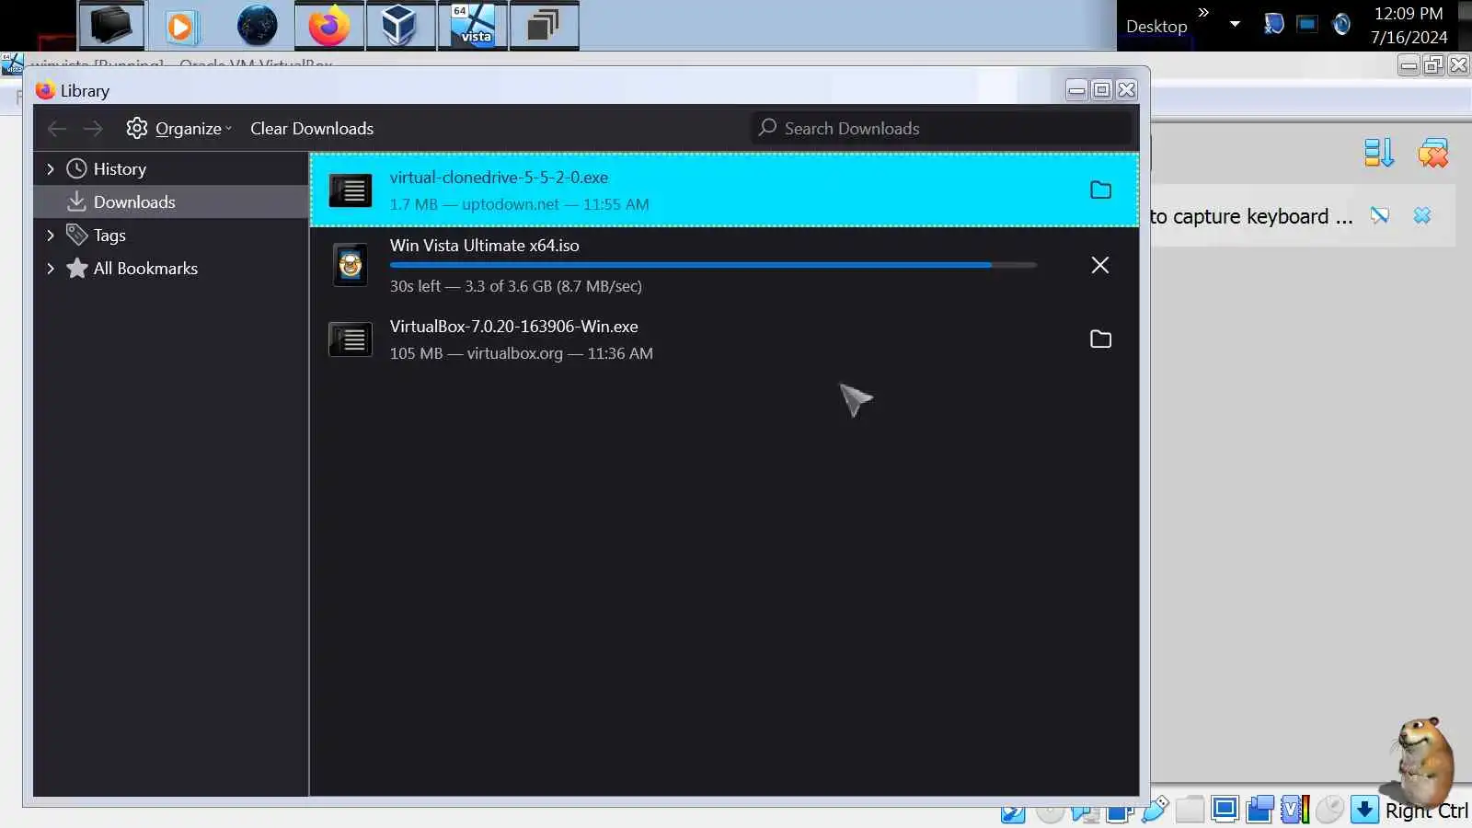Show VirtualBox installer in folder
Viewport: 1472px width, 828px height.
coord(1100,339)
